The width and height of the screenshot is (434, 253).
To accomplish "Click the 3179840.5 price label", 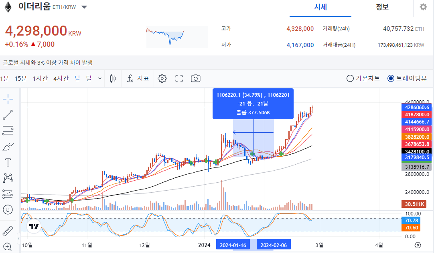I will point(417,157).
